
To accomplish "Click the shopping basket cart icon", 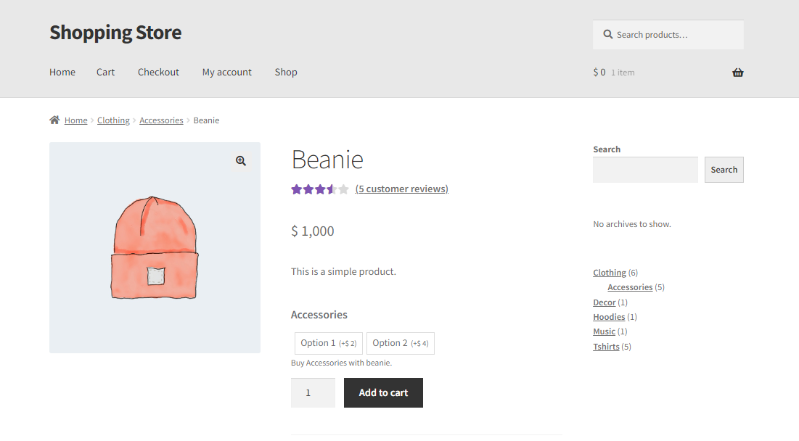I will click(737, 73).
